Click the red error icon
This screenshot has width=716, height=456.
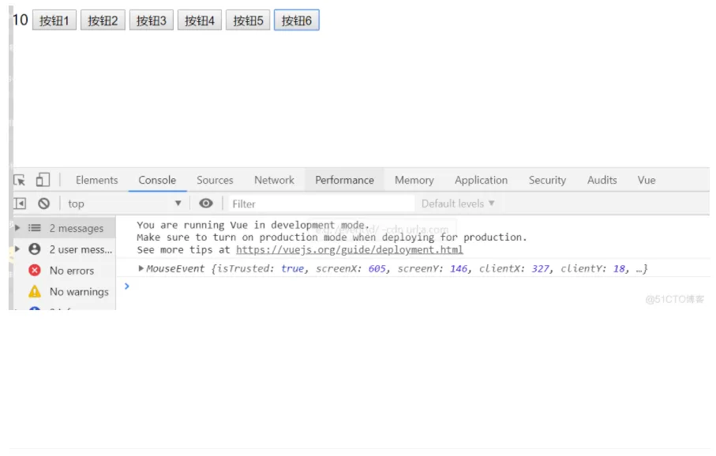click(35, 271)
